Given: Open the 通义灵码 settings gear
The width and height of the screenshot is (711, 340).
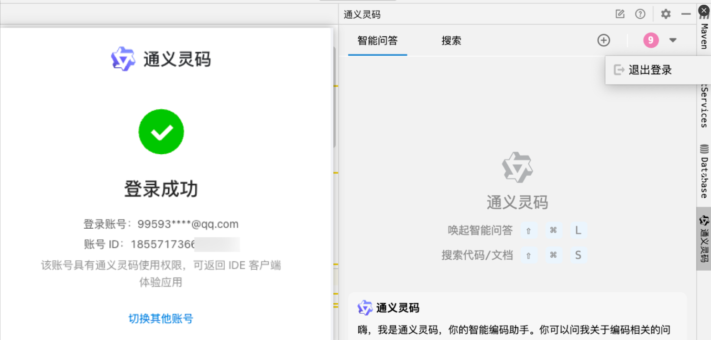Looking at the screenshot, I should click(665, 14).
